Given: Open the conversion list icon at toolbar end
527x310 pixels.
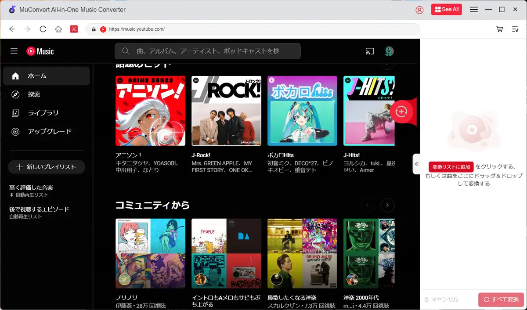Looking at the screenshot, I should [515, 29].
